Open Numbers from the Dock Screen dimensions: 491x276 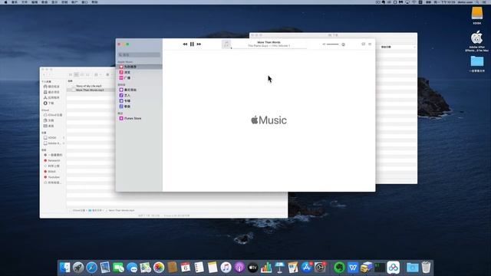pyautogui.click(x=266, y=268)
